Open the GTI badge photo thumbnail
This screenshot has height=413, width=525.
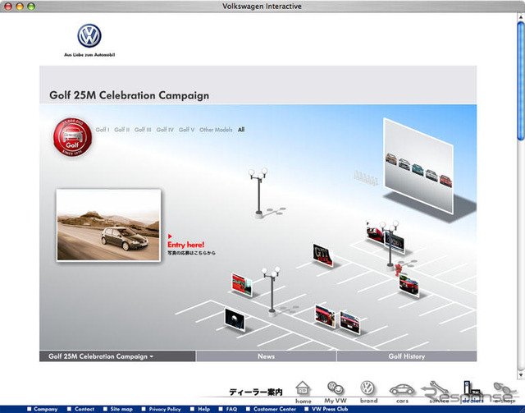(322, 255)
